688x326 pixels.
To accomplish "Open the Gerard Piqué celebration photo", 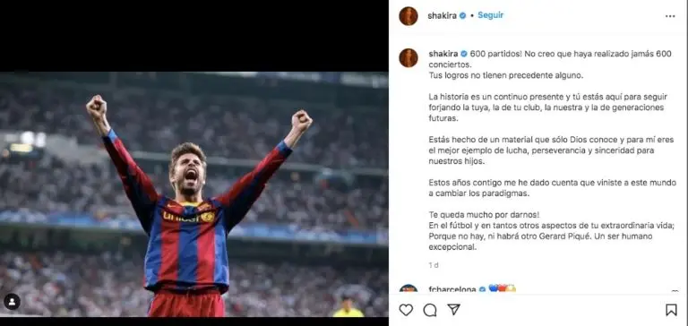I will (x=193, y=194).
